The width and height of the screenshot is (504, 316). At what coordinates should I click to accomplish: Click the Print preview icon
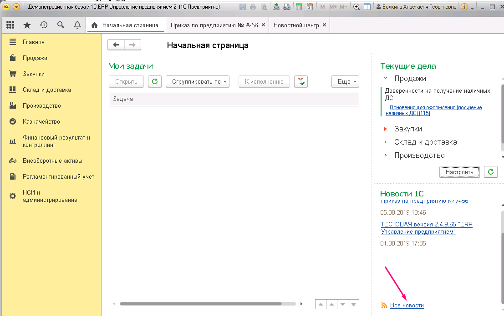coord(264,7)
